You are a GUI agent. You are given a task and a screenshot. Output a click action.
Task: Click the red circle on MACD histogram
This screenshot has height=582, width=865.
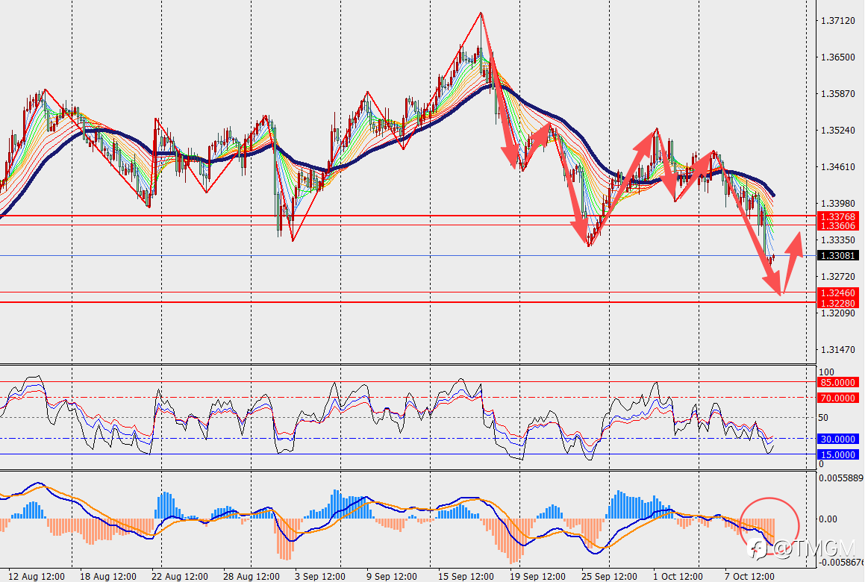769,527
